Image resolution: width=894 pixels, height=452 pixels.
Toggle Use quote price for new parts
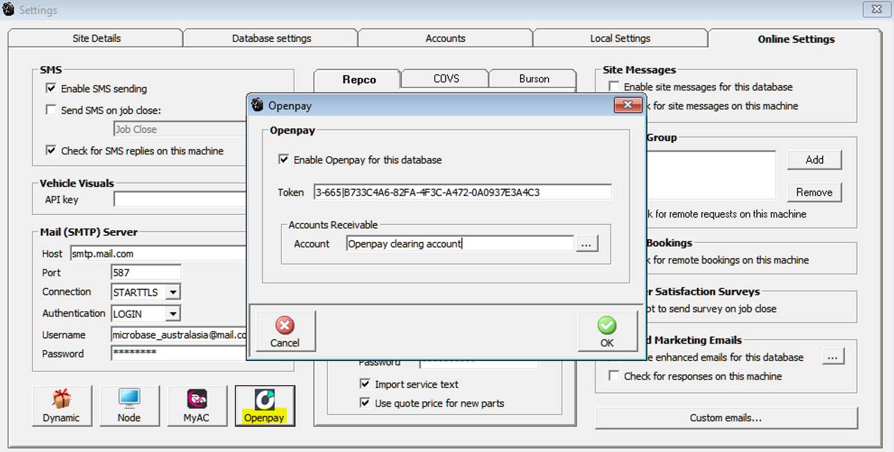coord(365,403)
